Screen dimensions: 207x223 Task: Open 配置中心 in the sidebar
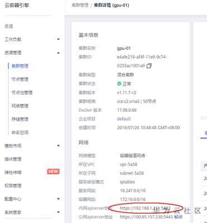click(13, 199)
